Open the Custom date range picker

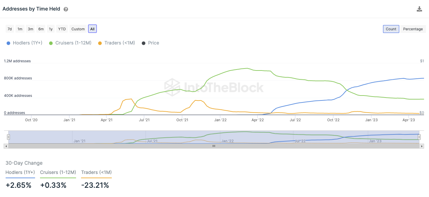tap(78, 29)
